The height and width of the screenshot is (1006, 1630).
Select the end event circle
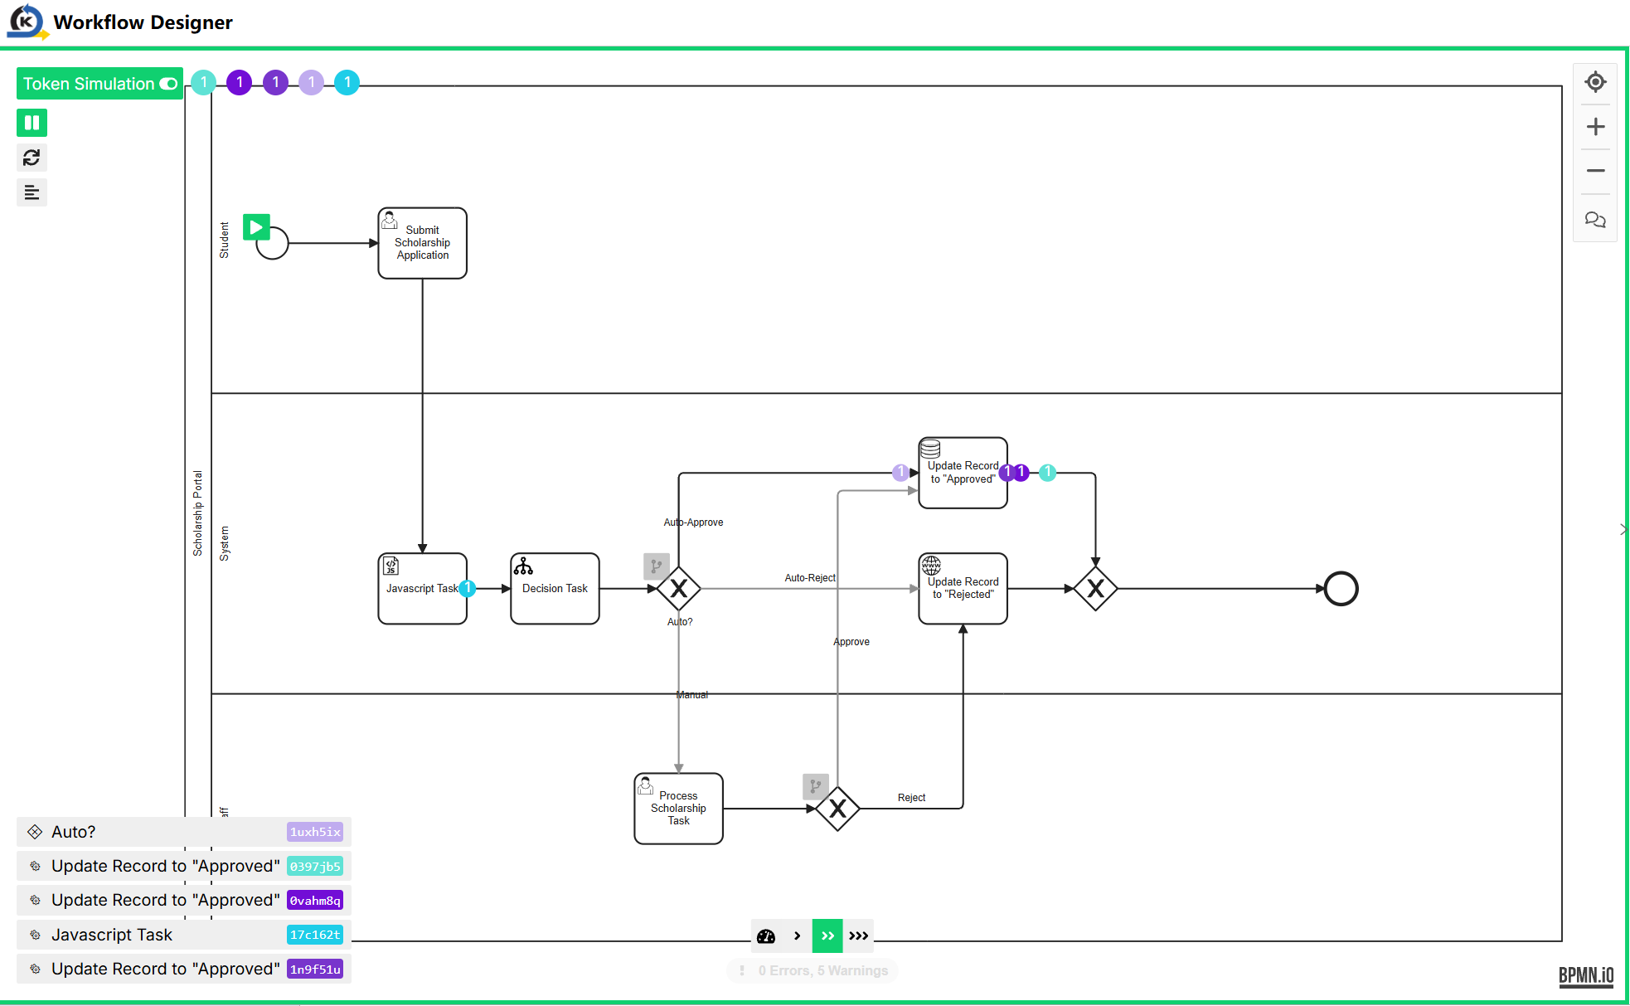point(1341,589)
